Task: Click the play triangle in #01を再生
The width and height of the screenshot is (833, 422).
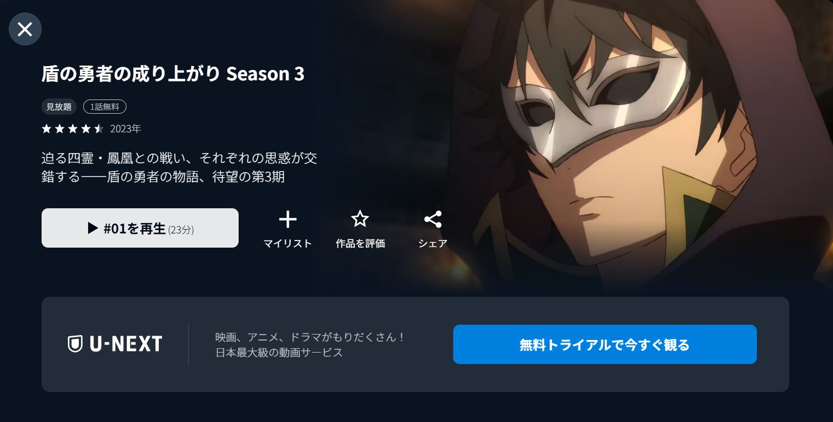Action: coord(92,228)
